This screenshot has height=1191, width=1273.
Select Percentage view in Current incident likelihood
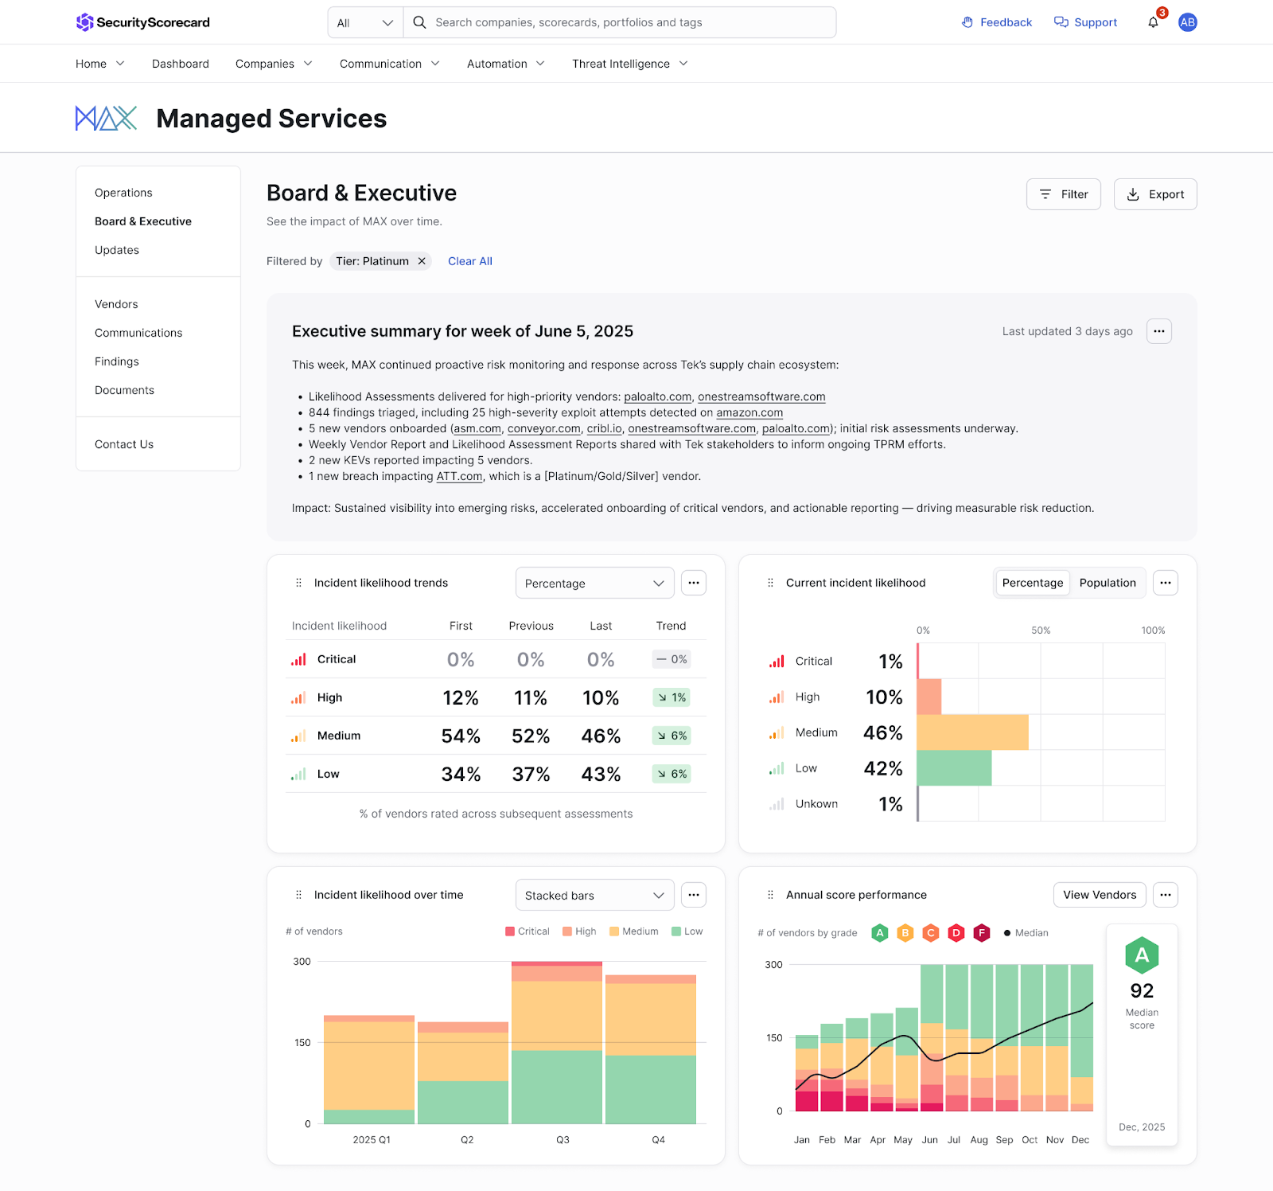pyautogui.click(x=1032, y=583)
